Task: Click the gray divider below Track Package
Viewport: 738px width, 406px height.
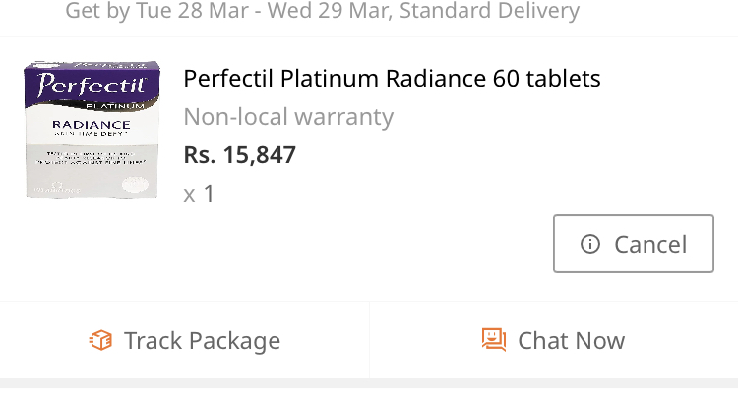Action: 369,383
